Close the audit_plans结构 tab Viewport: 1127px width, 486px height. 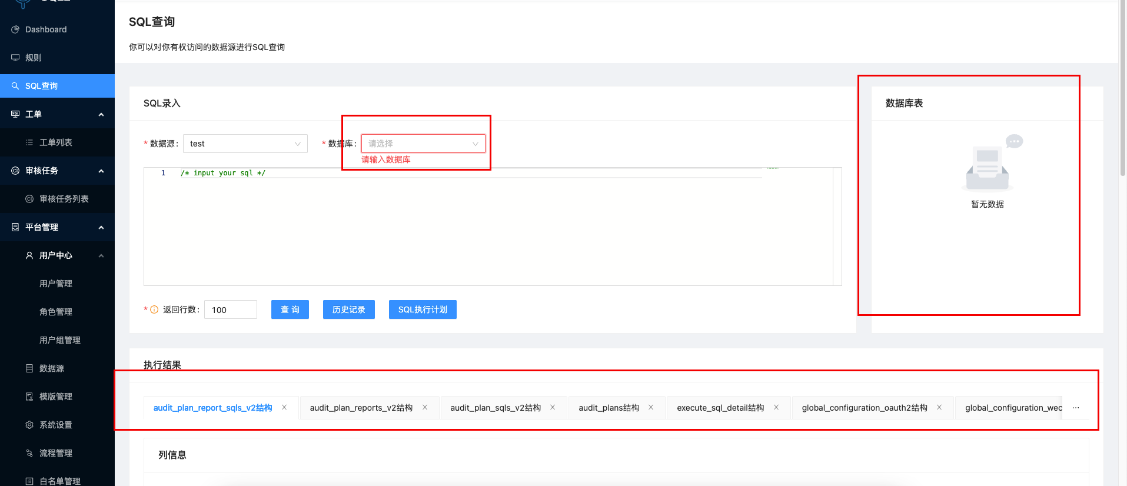pos(651,407)
